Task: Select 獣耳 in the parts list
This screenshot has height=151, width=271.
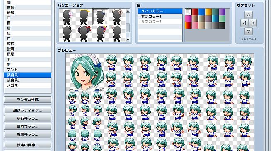Action: click(x=27, y=49)
